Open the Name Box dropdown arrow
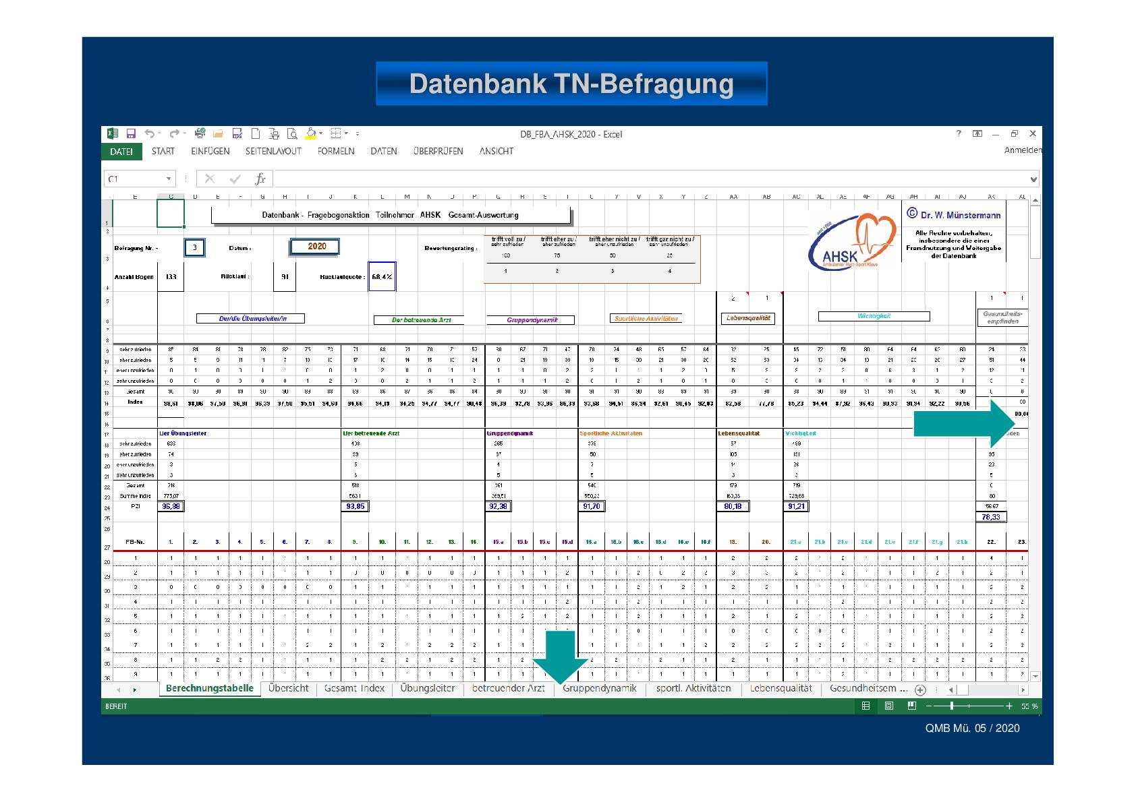This screenshot has width=1136, height=802. click(x=169, y=179)
